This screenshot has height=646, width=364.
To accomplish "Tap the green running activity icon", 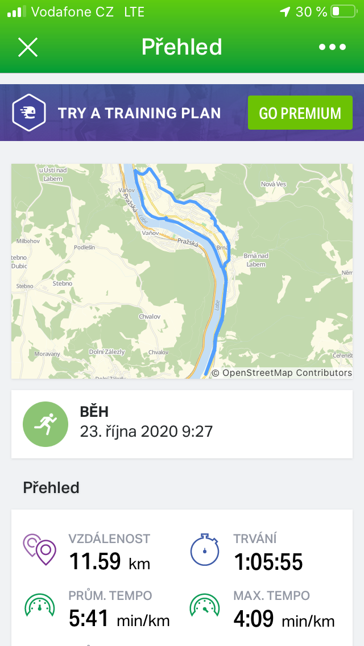I will (x=45, y=424).
